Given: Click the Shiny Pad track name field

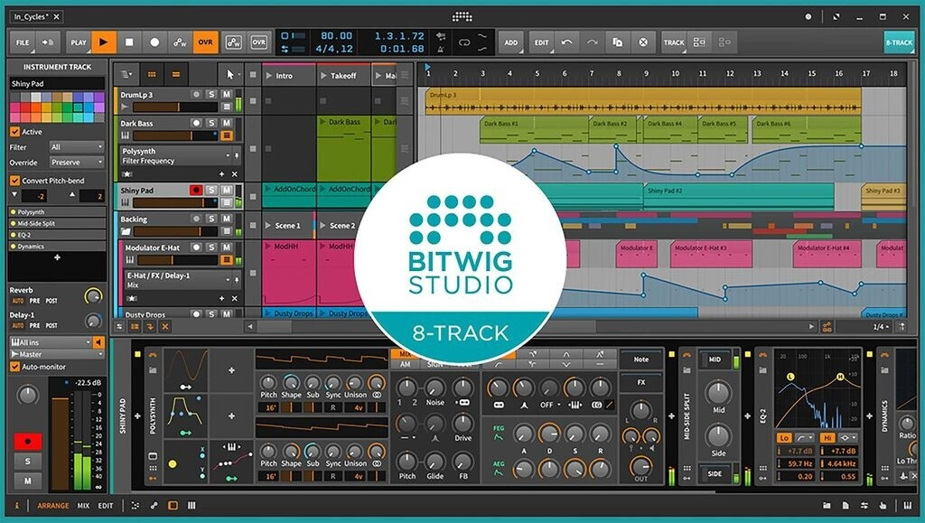Looking at the screenshot, I should click(56, 83).
